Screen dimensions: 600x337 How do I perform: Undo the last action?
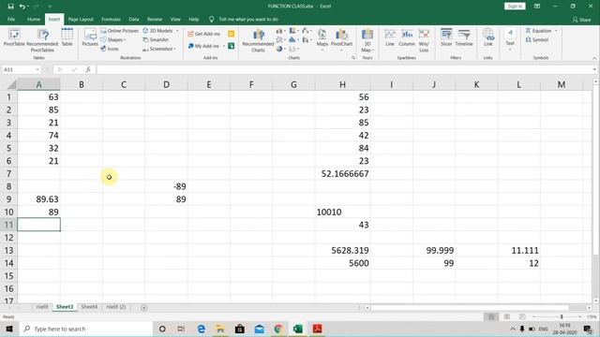click(22, 7)
